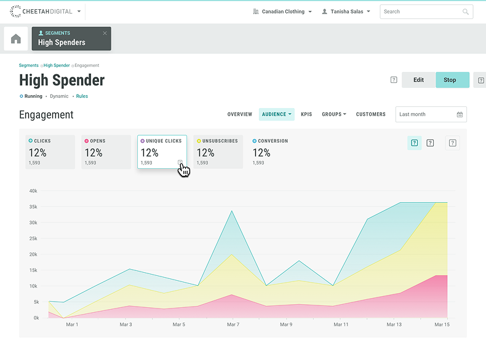Click into the Search input field

tap(420, 12)
